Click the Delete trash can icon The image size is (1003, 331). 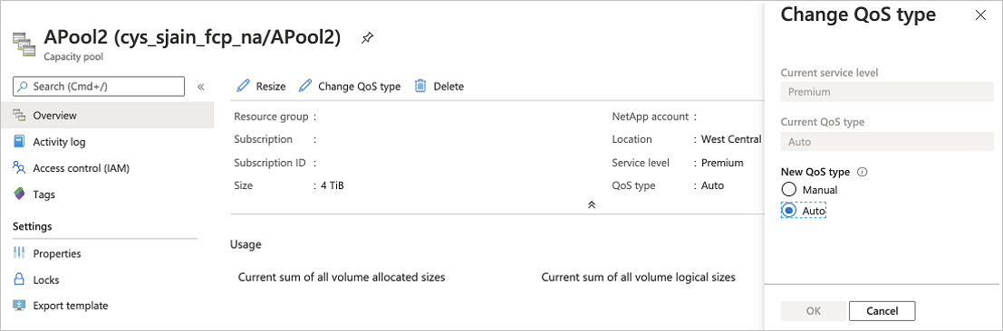pos(420,86)
